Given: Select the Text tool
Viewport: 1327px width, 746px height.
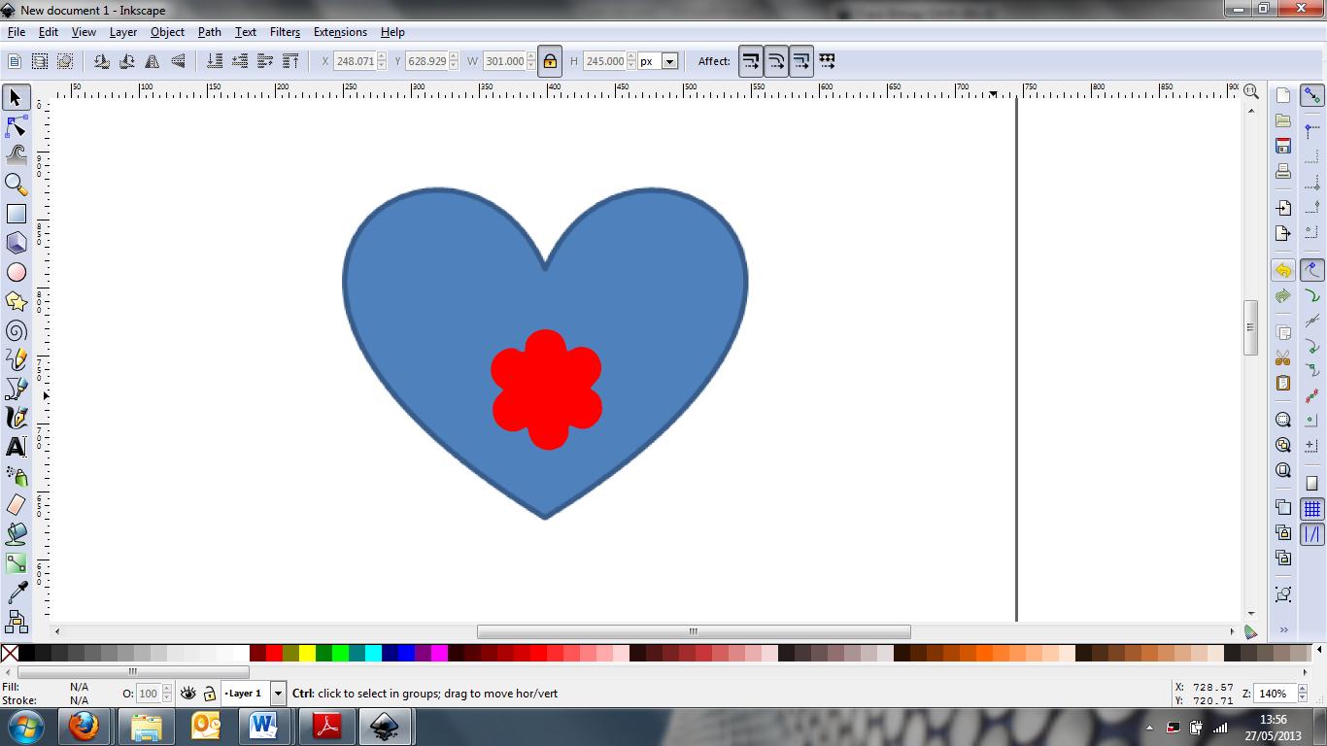Looking at the screenshot, I should click(16, 447).
